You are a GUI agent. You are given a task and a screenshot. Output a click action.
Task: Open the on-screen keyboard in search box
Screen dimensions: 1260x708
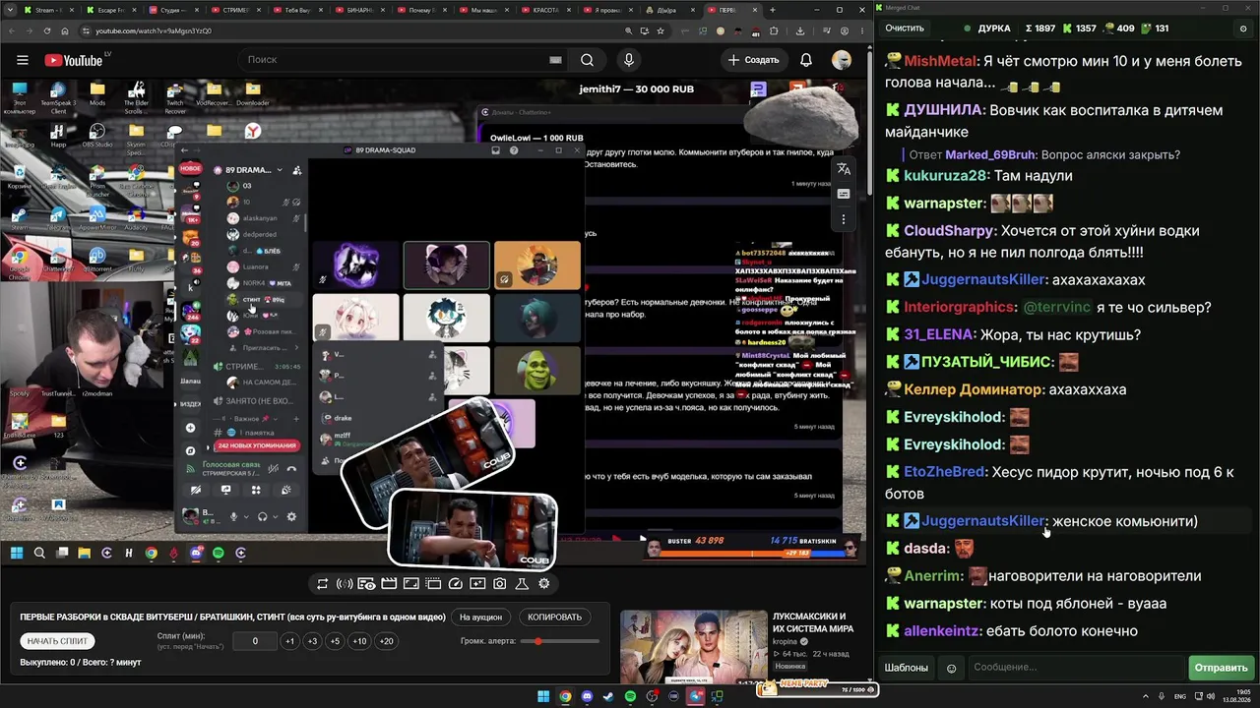point(556,60)
